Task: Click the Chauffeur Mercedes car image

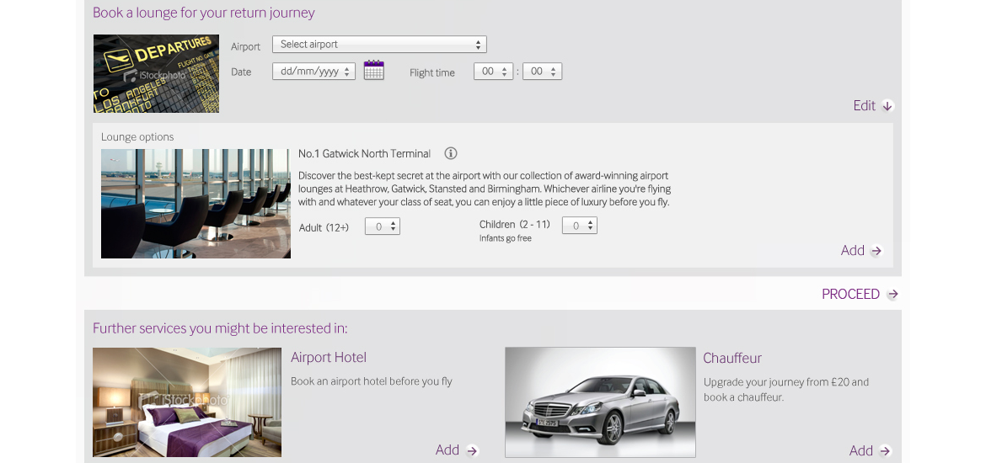Action: coord(600,402)
